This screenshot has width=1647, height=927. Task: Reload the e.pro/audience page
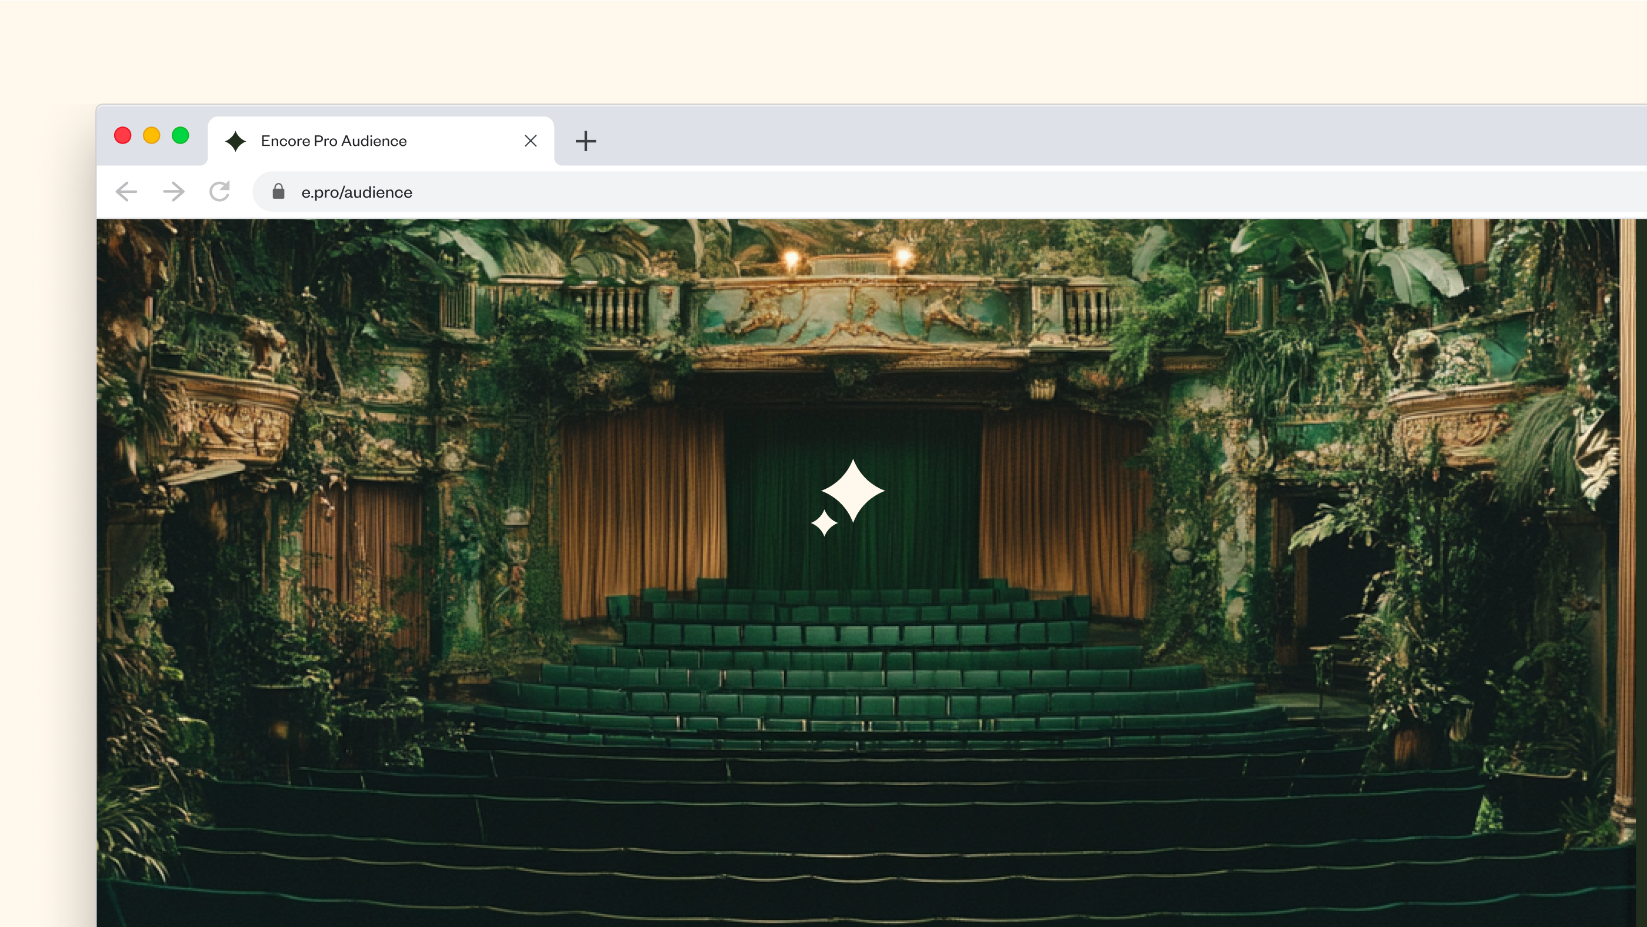220,192
